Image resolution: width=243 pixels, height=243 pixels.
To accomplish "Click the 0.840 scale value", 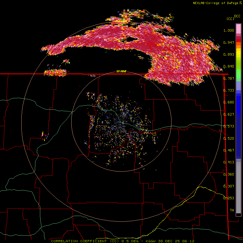I will coord(229,66).
